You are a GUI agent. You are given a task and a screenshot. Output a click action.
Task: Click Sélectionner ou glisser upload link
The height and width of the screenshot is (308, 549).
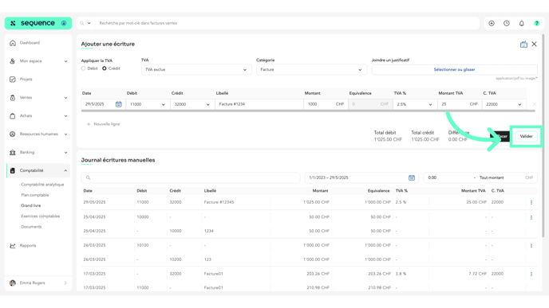pyautogui.click(x=455, y=70)
